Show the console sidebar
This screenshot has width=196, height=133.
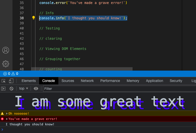[x=3, y=88]
